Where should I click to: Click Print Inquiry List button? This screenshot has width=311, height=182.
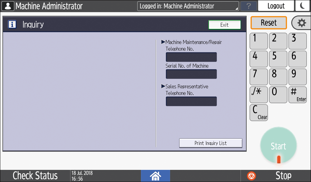click(210, 143)
